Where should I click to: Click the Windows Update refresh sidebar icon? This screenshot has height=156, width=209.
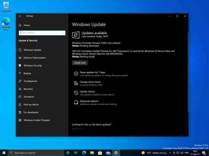click(x=20, y=50)
